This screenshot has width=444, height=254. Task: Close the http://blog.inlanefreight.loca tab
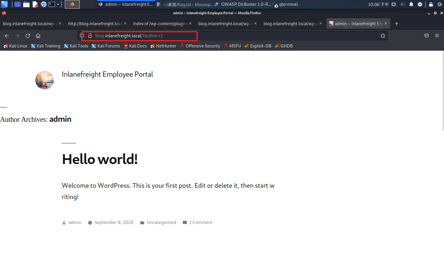[x=125, y=24]
